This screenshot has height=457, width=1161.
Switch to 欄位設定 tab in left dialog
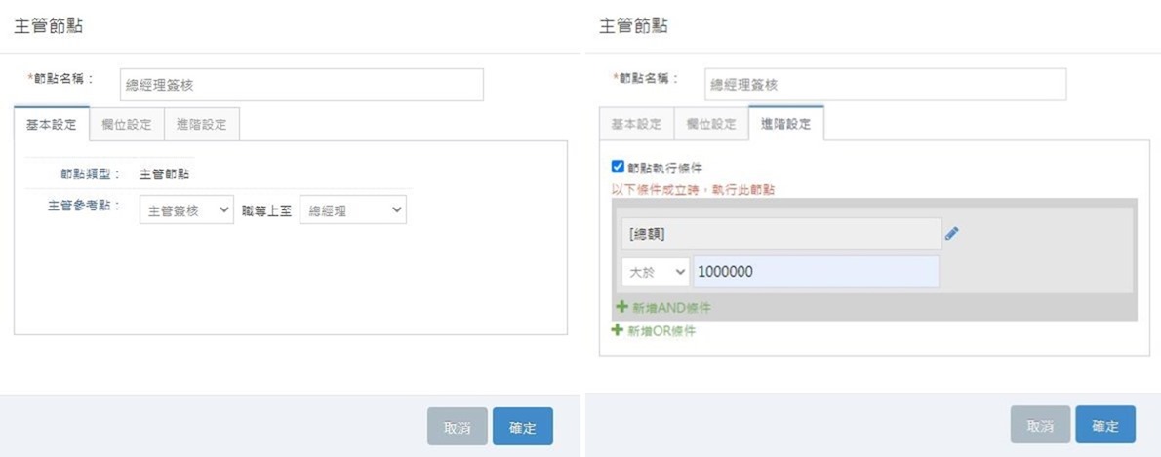pos(126,124)
